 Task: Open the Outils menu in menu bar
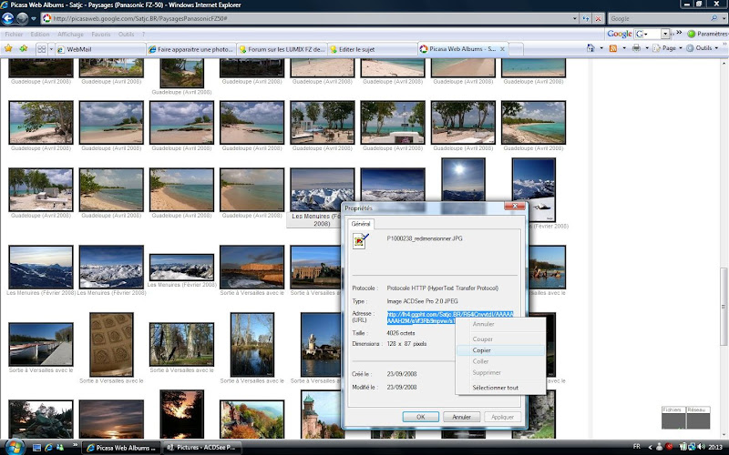pyautogui.click(x=126, y=35)
